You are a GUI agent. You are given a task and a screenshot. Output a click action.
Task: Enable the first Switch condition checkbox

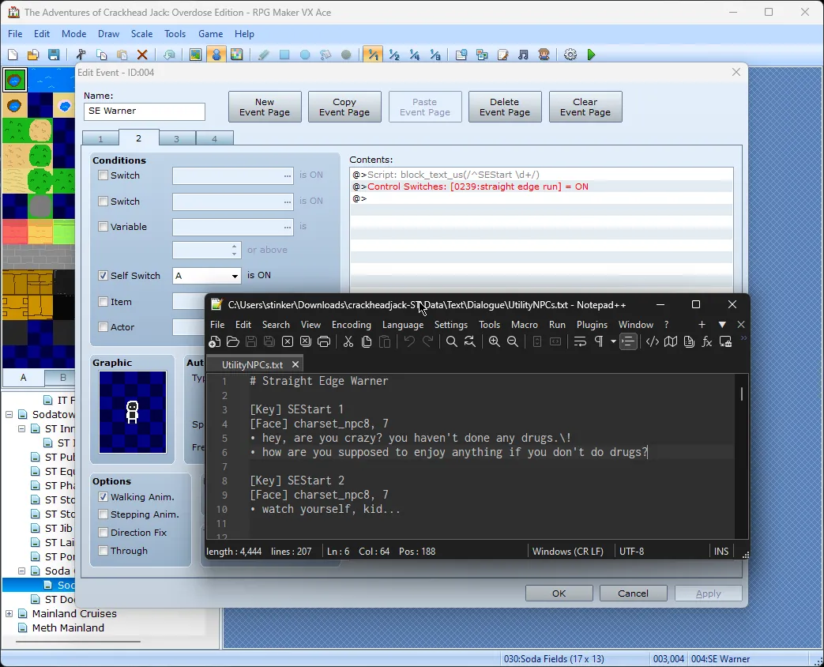coord(103,175)
